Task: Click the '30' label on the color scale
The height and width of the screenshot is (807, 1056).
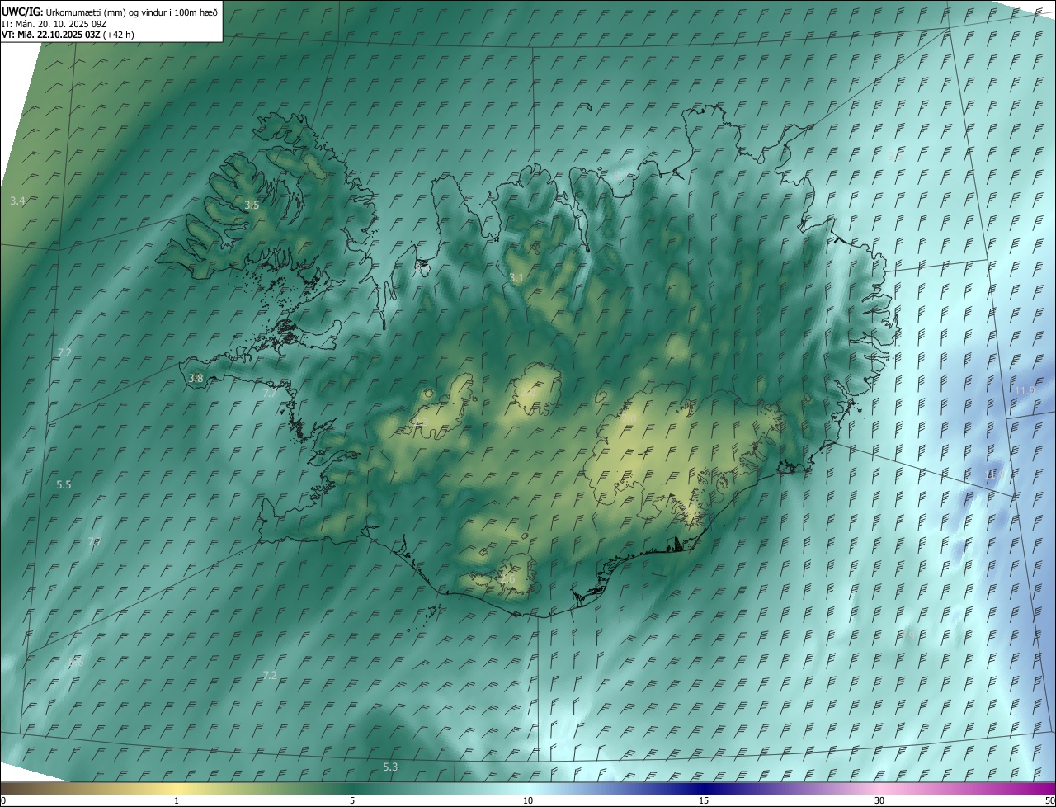Action: point(879,800)
